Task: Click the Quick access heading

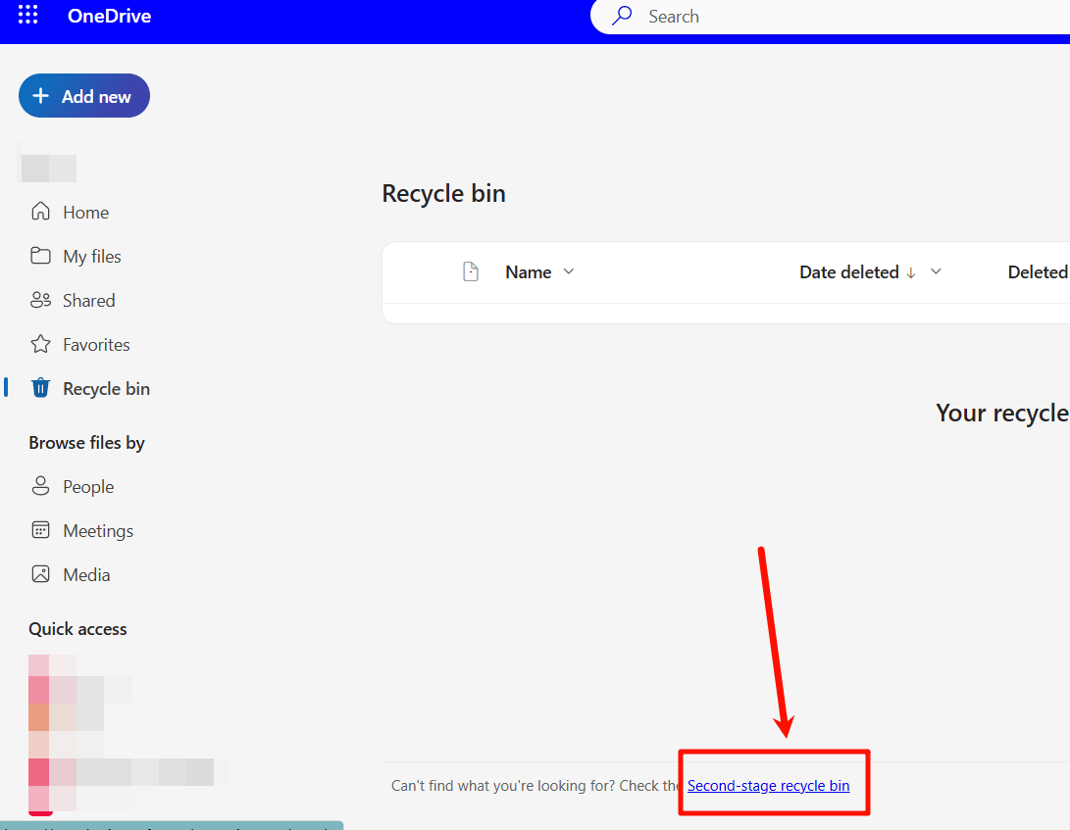Action: pyautogui.click(x=77, y=629)
